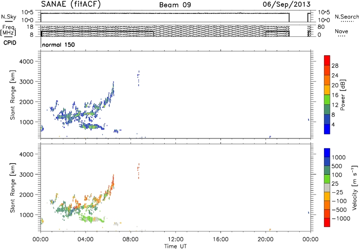Click the Freq. [MHz] axis label
359x249 pixels.
tap(9, 31)
